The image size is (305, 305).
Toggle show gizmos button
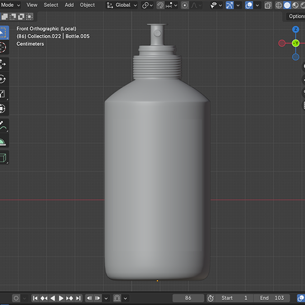tap(230, 5)
